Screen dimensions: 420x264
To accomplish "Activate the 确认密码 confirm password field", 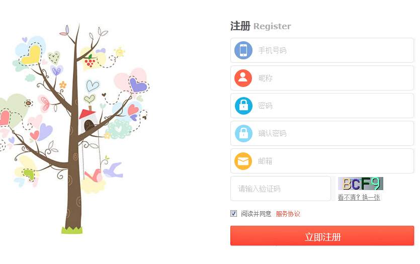I will pyautogui.click(x=322, y=133).
